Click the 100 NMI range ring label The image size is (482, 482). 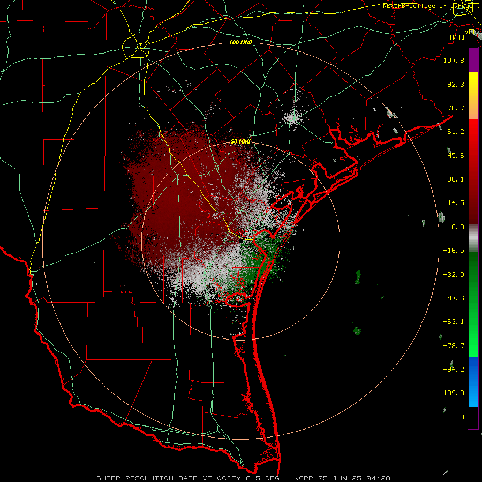tap(240, 42)
